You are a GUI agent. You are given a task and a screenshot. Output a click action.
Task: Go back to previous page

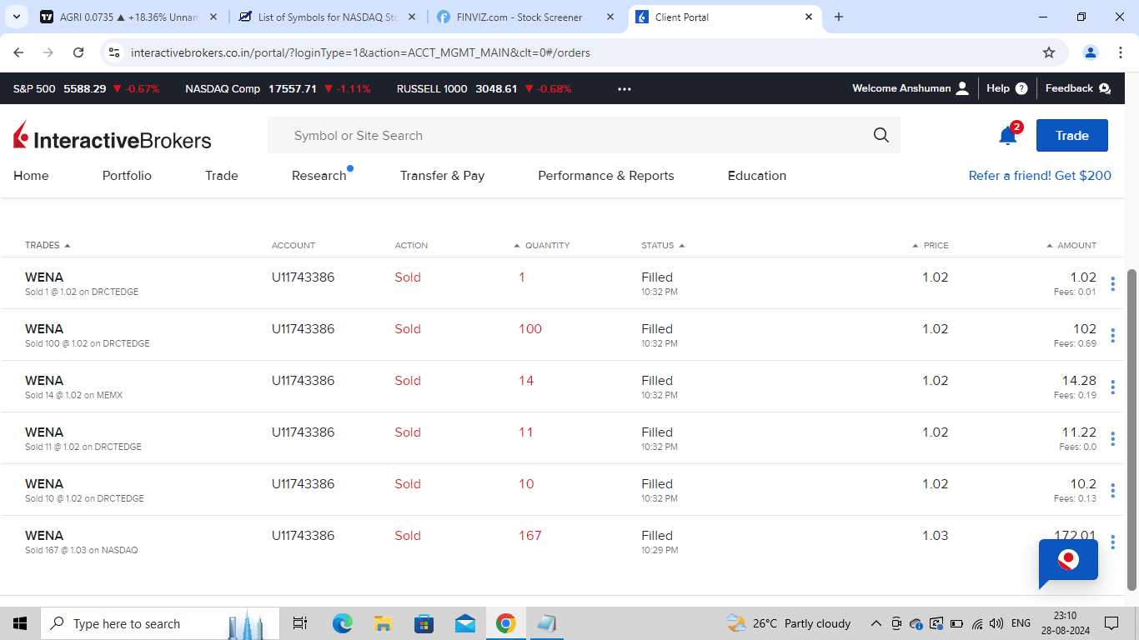pyautogui.click(x=19, y=52)
